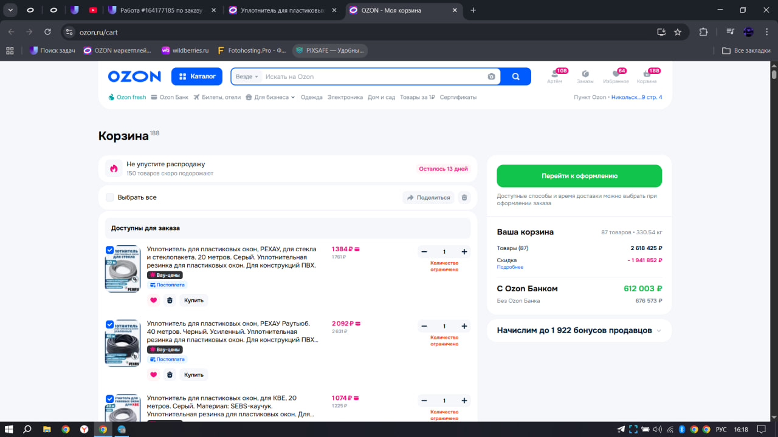Open the tab search dropdown in Chrome
778x437 pixels.
point(11,10)
